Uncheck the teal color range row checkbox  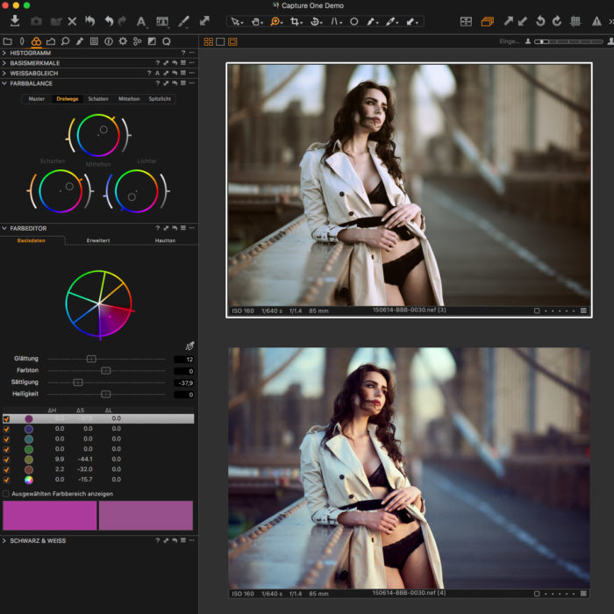tap(6, 439)
